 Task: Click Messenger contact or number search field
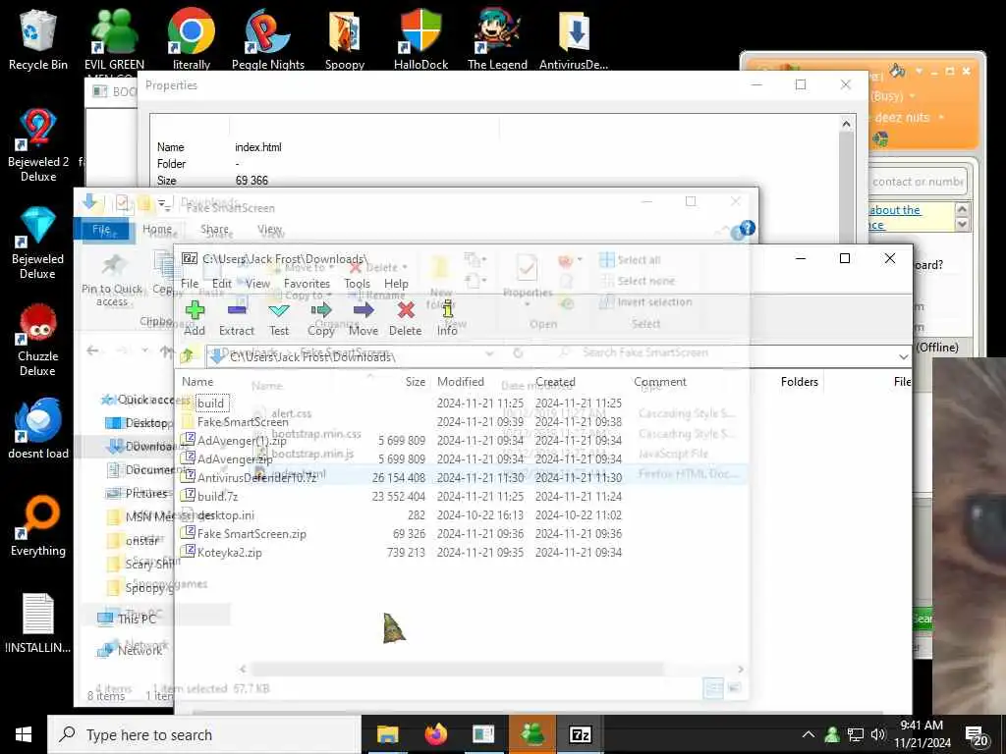tap(918, 182)
